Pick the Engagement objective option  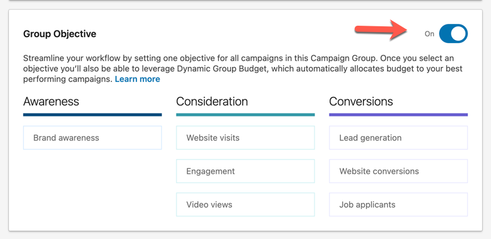245,171
